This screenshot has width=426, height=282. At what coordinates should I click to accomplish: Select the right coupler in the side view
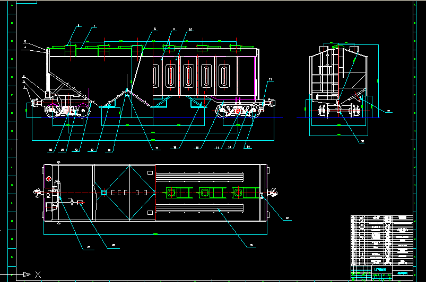272,102
